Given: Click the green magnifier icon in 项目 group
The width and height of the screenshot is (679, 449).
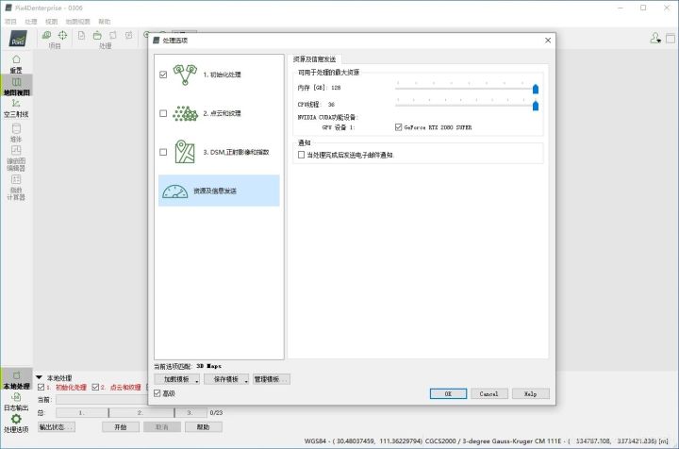Looking at the screenshot, I should click(46, 35).
